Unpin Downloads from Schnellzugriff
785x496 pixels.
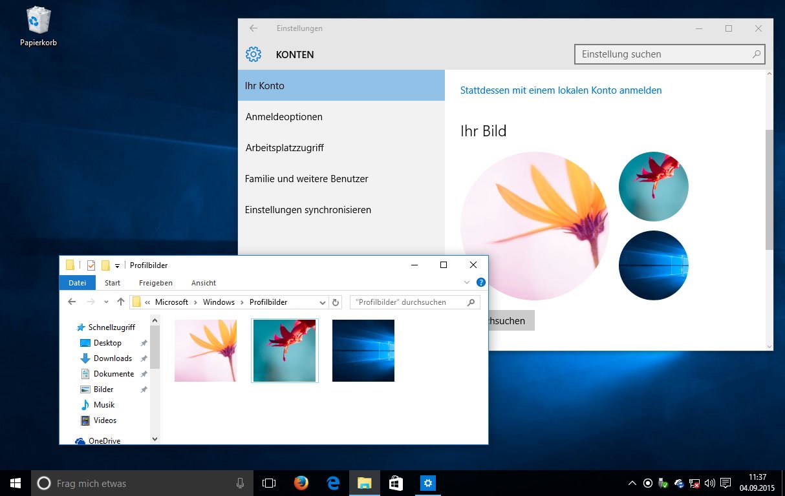coord(144,358)
